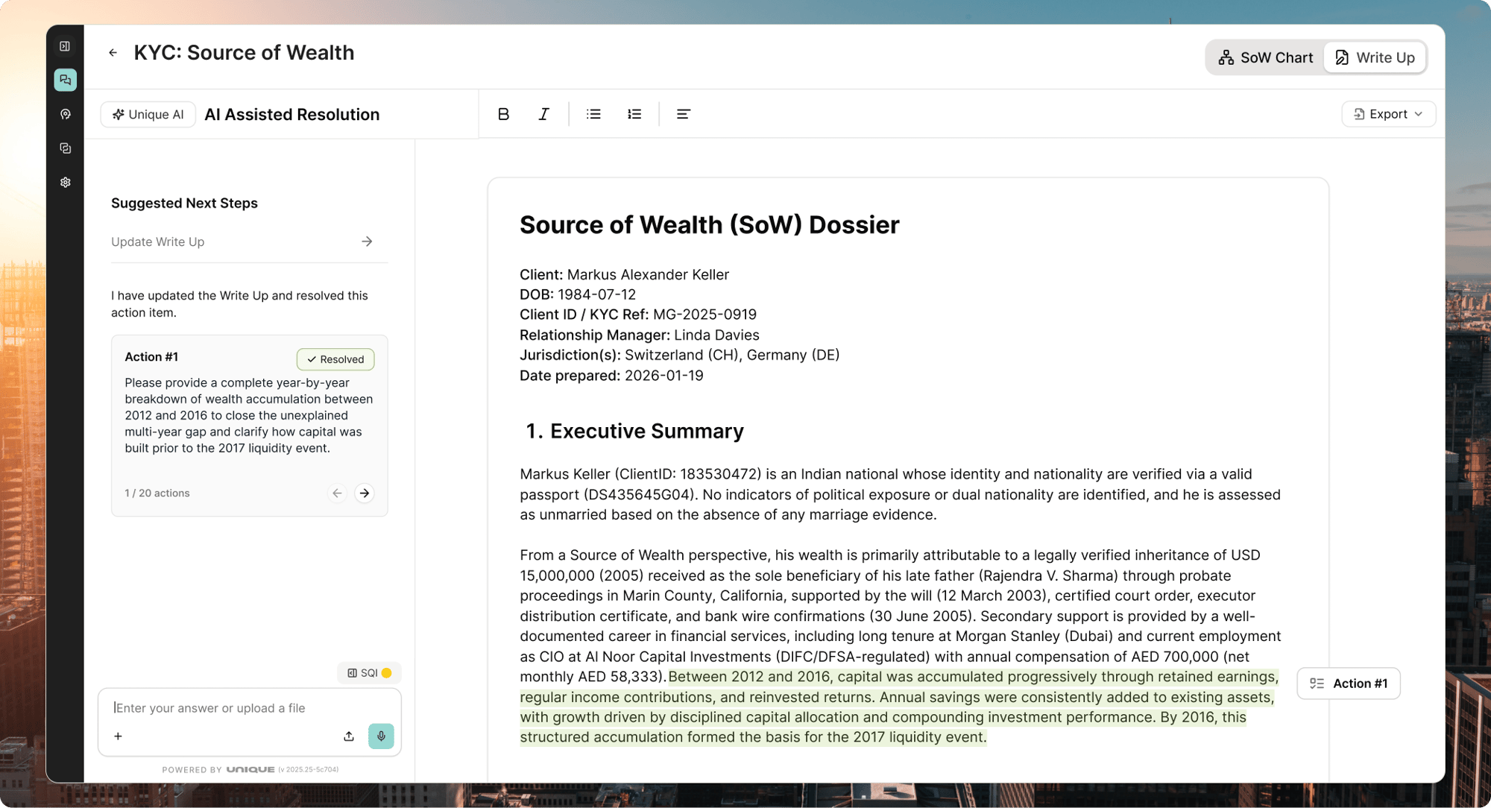Click the Action #1 button beside the highlighted text
Viewport: 1491px width, 808px height.
click(1348, 683)
